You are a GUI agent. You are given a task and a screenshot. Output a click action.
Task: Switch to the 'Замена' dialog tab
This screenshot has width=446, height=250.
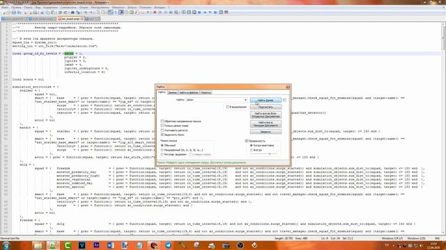point(172,92)
